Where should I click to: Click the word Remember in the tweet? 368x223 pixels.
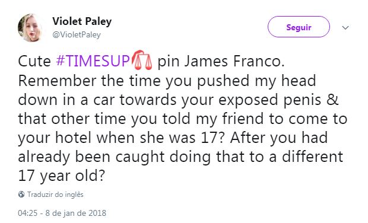pyautogui.click(x=57, y=81)
